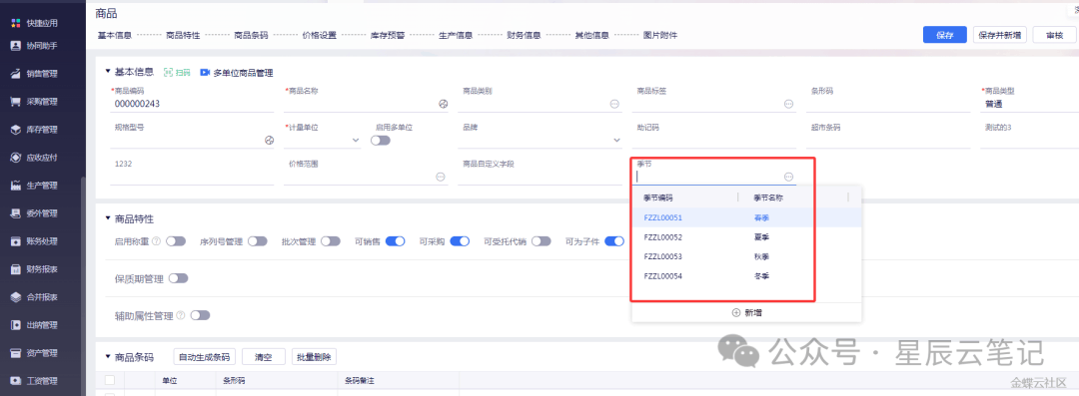
Task: Click the 审核 button
Action: pos(1054,35)
